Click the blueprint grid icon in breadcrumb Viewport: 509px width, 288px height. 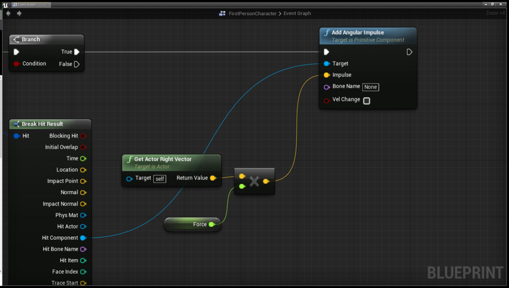222,13
